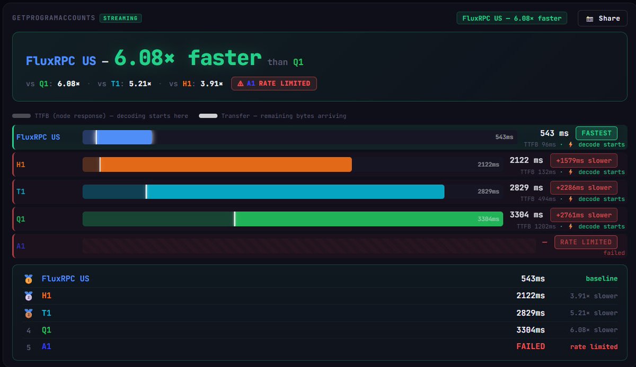Click the 543 ms value next to FASTEST
This screenshot has height=367, width=636.
coord(554,133)
